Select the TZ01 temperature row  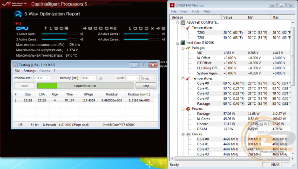point(244,38)
